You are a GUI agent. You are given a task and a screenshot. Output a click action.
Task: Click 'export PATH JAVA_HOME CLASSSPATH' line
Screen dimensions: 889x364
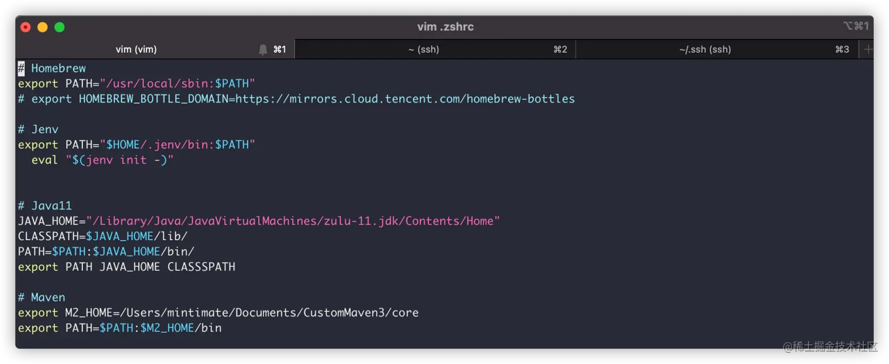126,267
